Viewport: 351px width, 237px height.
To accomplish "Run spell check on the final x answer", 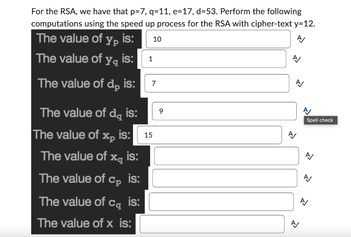I will [294, 223].
